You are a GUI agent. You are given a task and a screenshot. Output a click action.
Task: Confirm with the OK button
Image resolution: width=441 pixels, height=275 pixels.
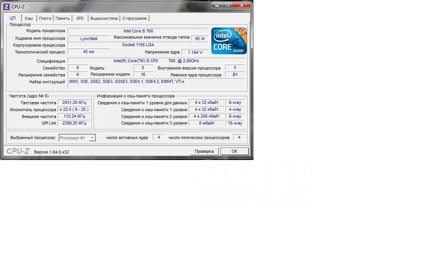click(235, 151)
